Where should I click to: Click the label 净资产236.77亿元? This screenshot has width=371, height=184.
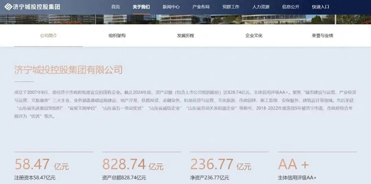coord(210,177)
